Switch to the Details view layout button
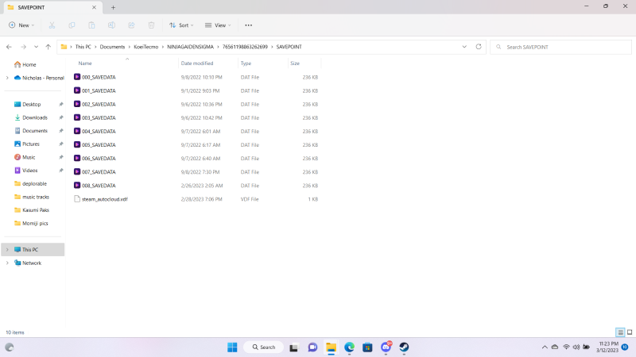This screenshot has width=636, height=357. pyautogui.click(x=620, y=332)
